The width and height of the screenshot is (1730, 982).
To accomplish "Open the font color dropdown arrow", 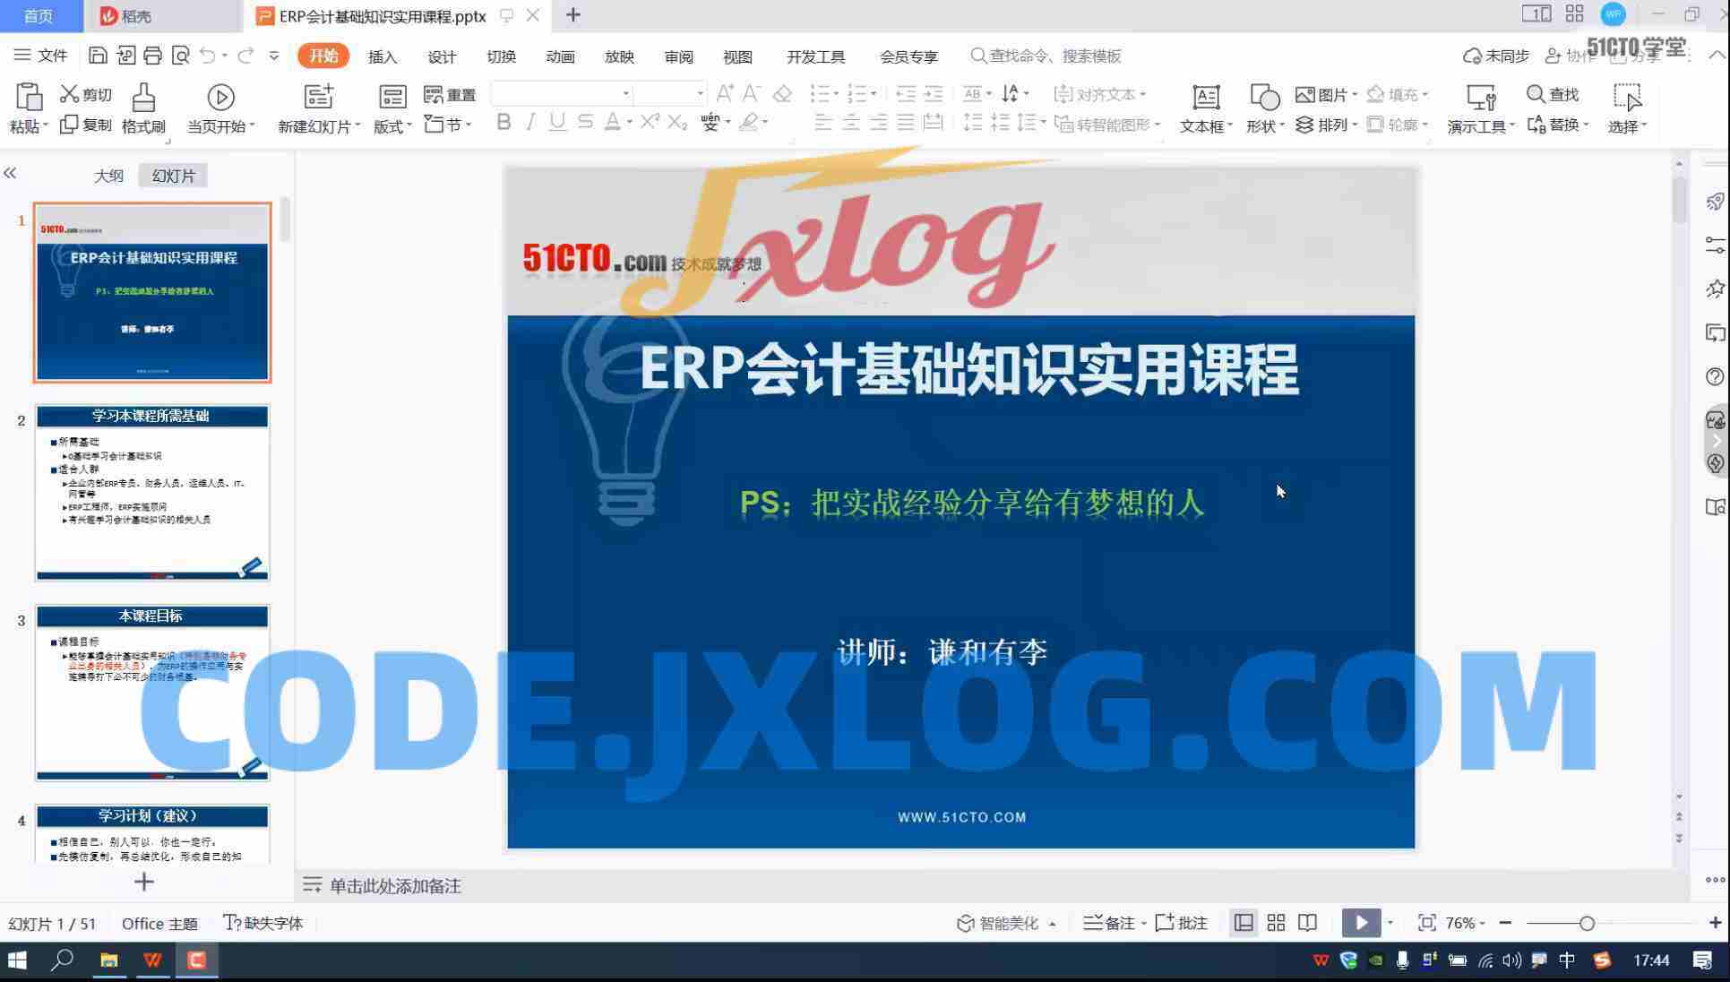I will click(x=629, y=123).
